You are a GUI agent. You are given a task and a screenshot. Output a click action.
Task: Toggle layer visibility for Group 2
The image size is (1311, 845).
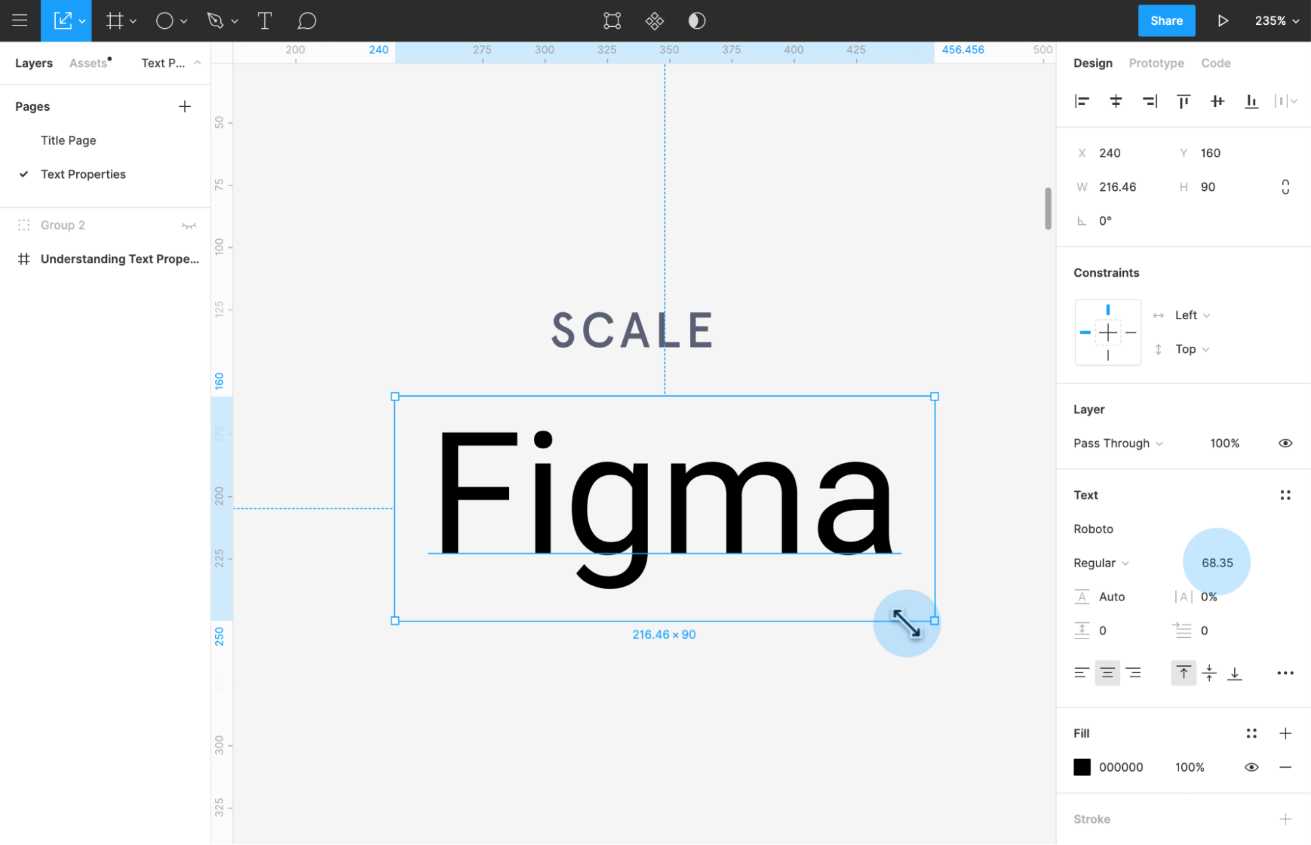[x=189, y=226]
